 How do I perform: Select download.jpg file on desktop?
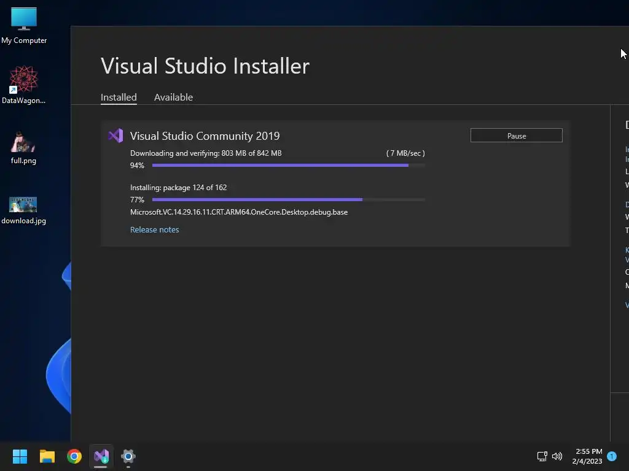23,210
